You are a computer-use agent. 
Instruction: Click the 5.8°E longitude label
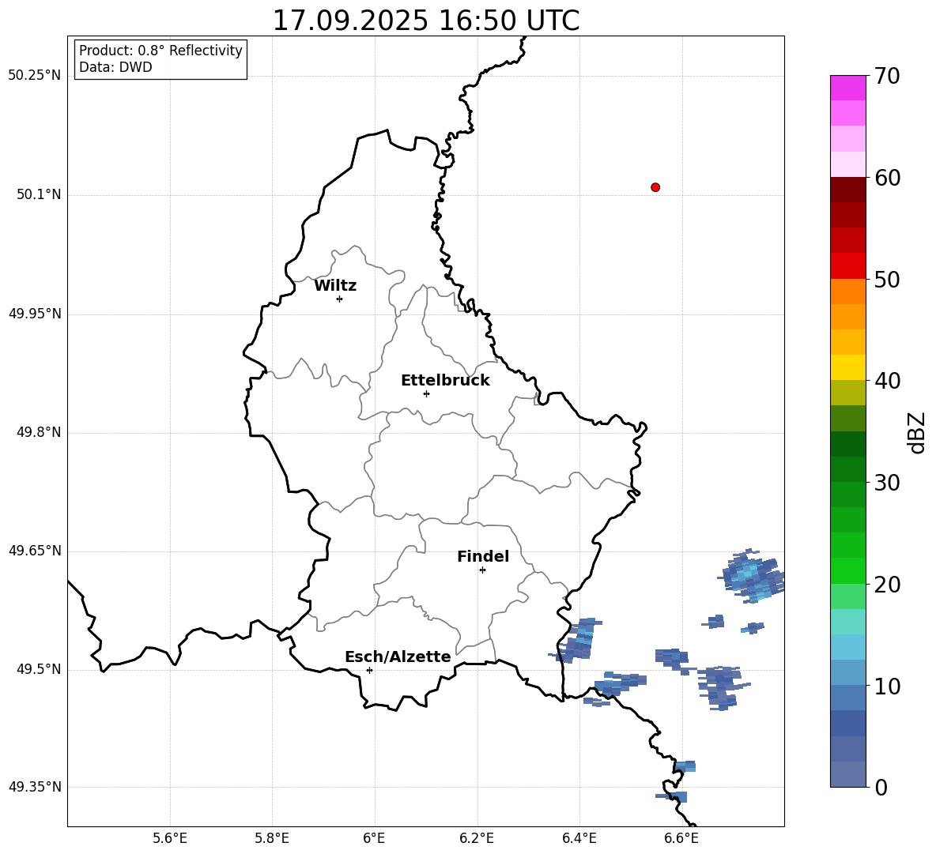coord(272,838)
